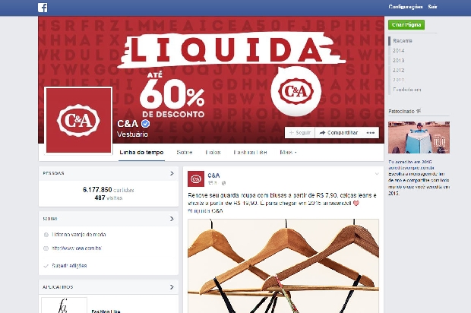Open the post options dropdown arrow
Viewport: 471px width, 313px height.
click(x=377, y=174)
